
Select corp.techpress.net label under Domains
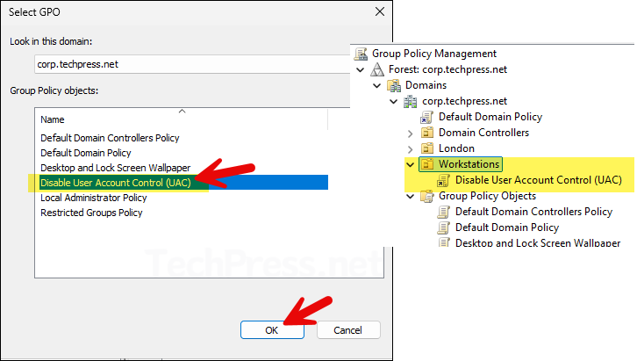465,101
